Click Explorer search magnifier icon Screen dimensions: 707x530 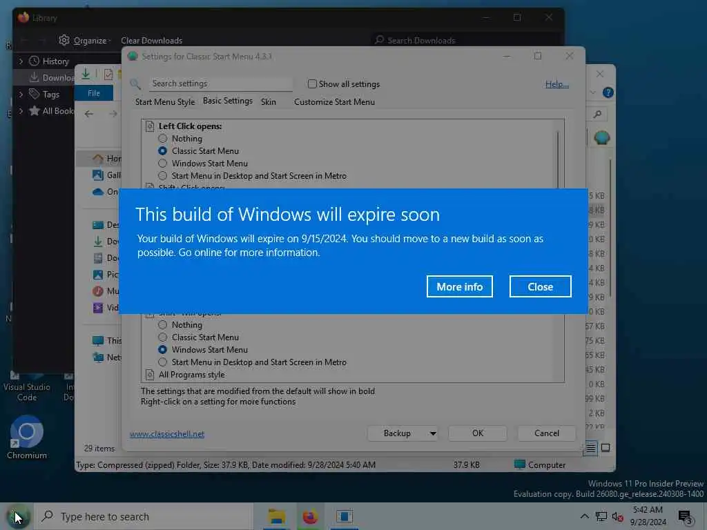pos(597,115)
